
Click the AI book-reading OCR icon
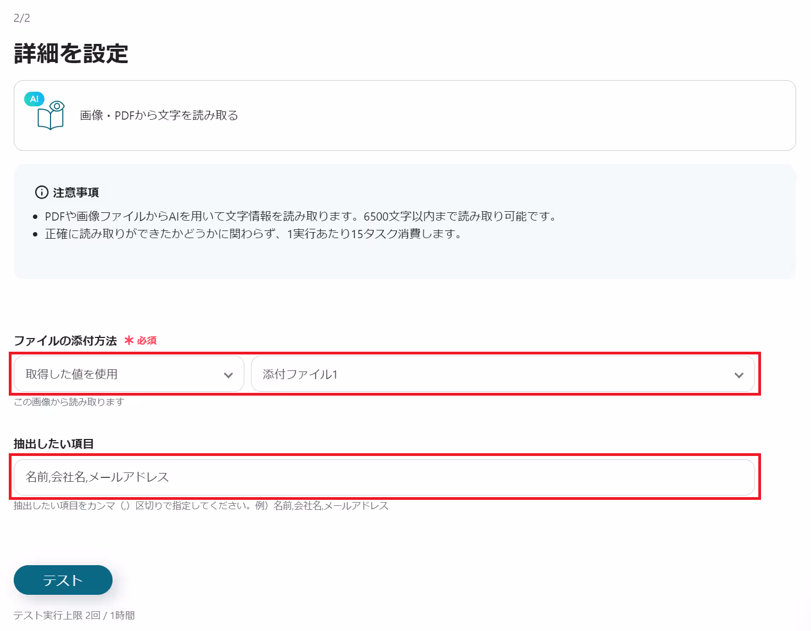pyautogui.click(x=45, y=111)
